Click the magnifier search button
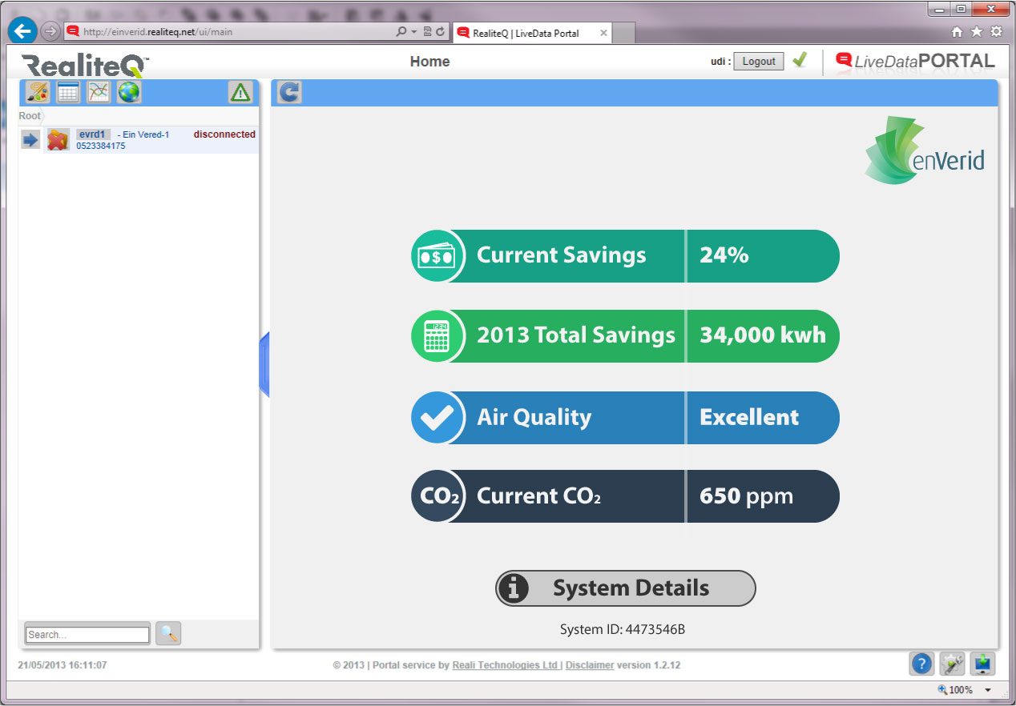The width and height of the screenshot is (1016, 706). click(x=168, y=634)
